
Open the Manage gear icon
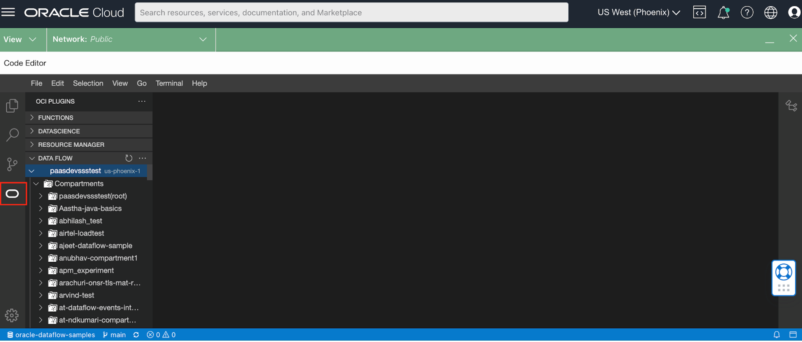pos(12,315)
